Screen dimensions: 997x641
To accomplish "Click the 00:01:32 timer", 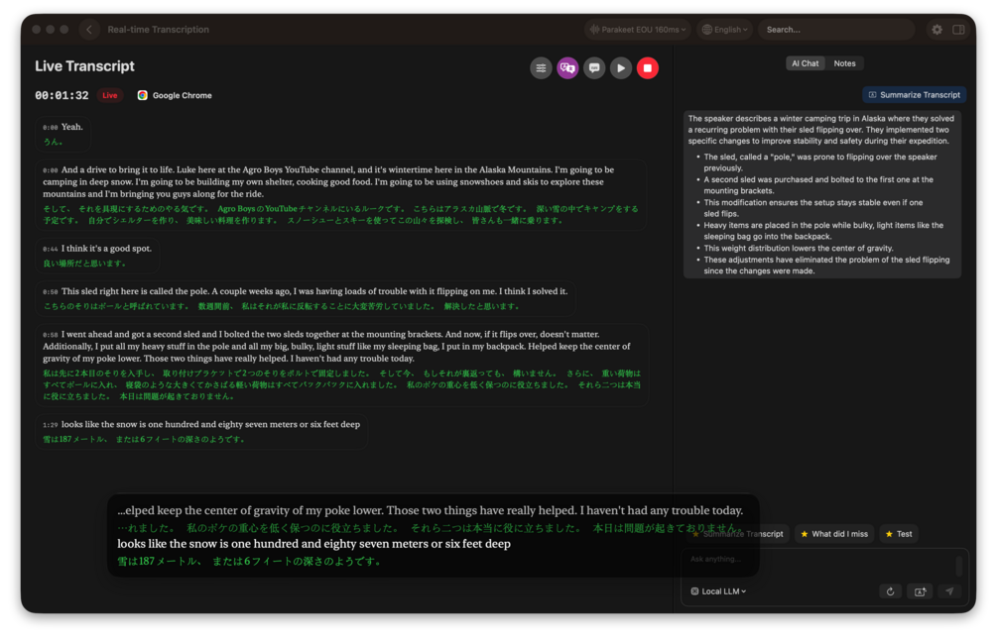I will 62,95.
